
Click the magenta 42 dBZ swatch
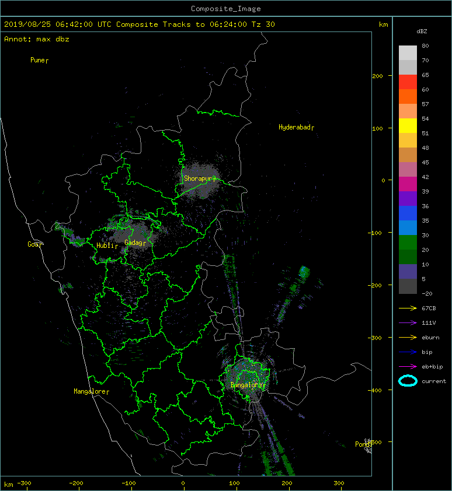click(408, 184)
